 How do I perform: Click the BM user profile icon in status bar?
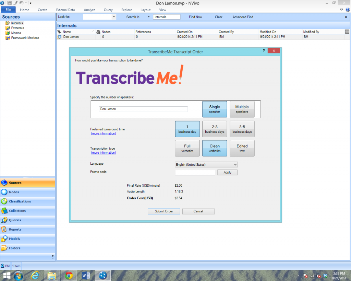coord(2,266)
